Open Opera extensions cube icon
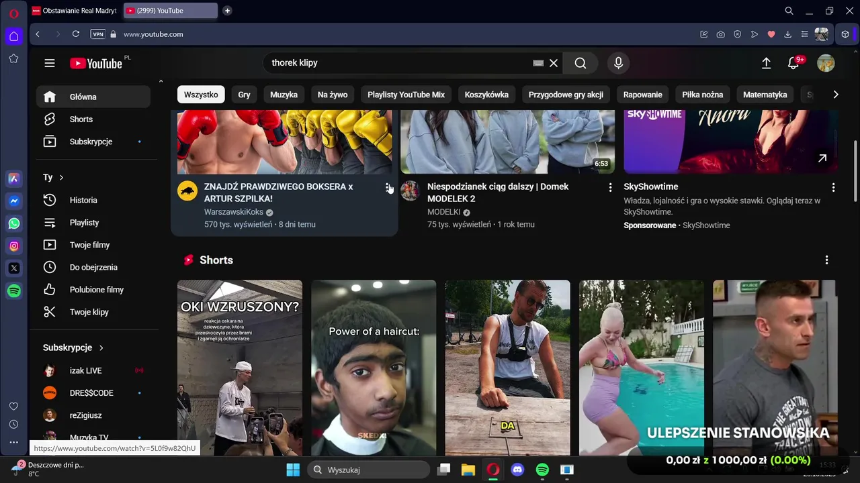 [845, 34]
